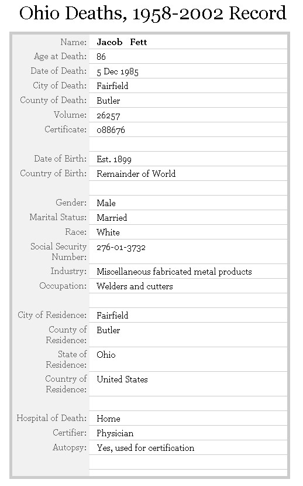Viewport: 303px width, 486px height.
Task: Select the Social Security Number 276-01-3732
Action: coord(121,247)
